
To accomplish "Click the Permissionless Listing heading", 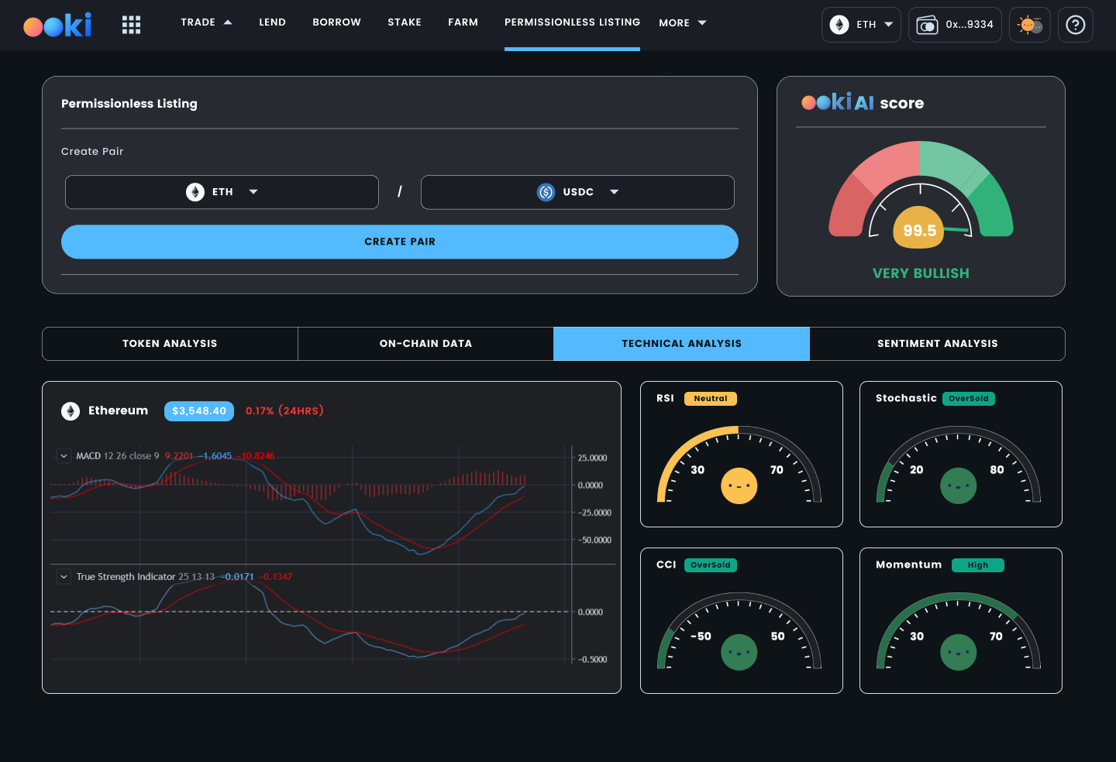I will (129, 104).
